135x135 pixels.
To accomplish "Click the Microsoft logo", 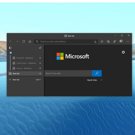I will pyautogui.click(x=73, y=56).
